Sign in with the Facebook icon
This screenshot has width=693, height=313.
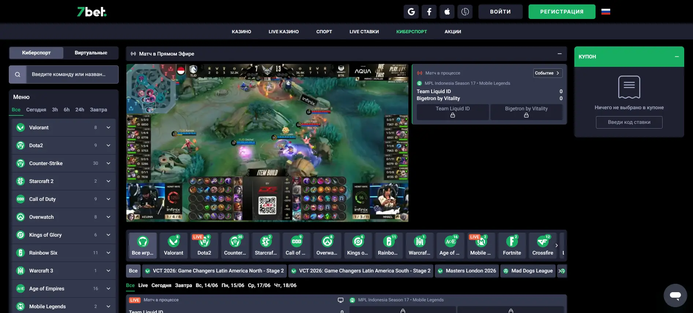[429, 12]
